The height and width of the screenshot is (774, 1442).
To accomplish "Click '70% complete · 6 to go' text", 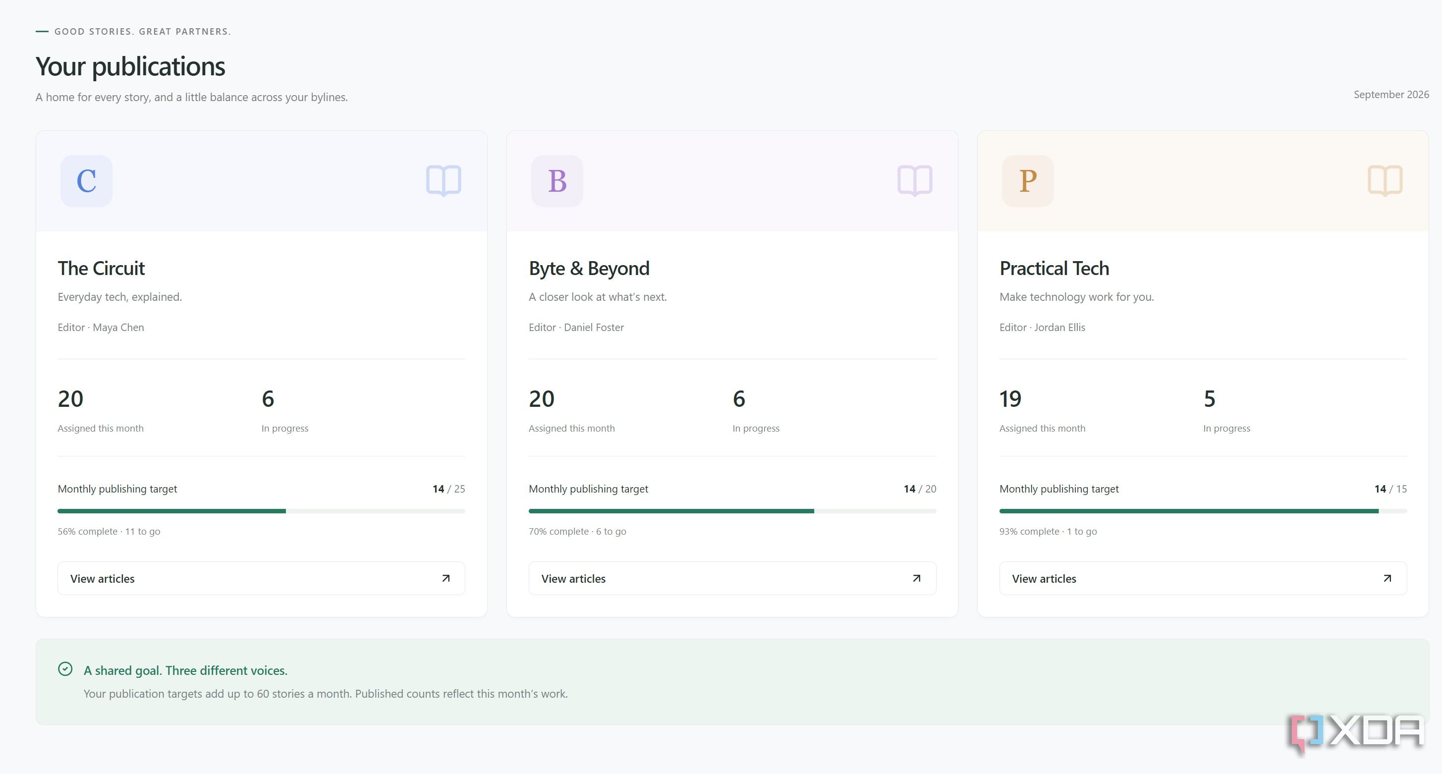I will click(x=577, y=531).
